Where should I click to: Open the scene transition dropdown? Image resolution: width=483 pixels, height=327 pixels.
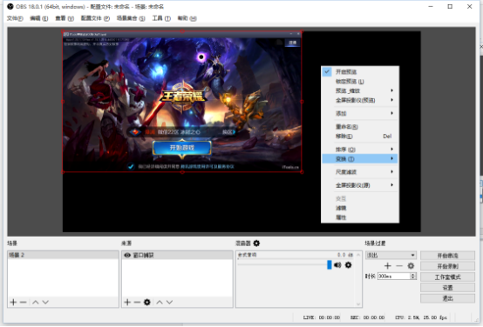391,255
